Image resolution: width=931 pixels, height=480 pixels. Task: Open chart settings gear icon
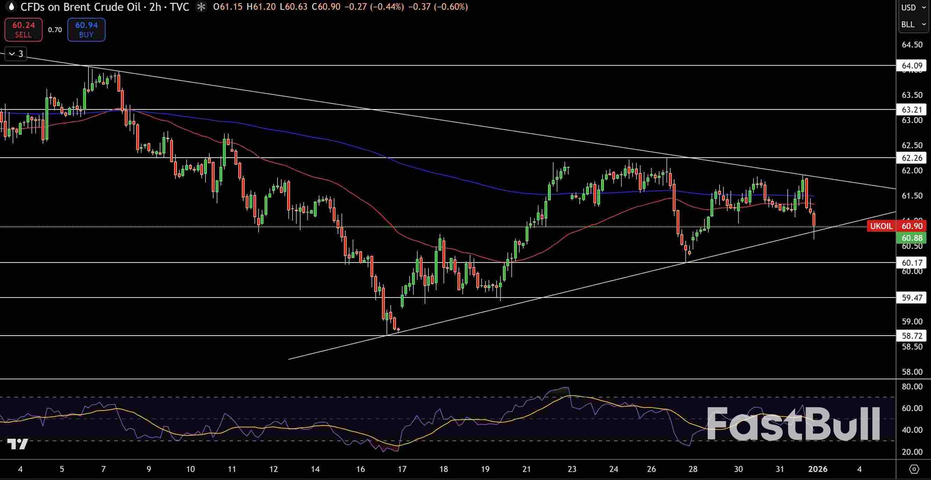(x=914, y=469)
